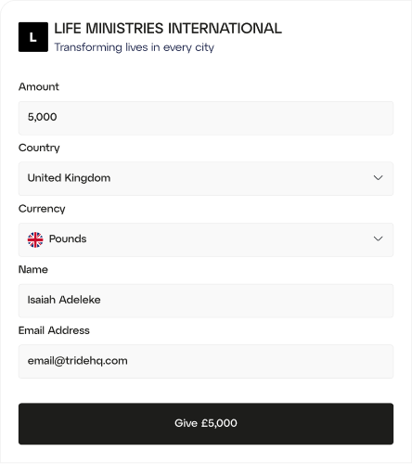Click the Transforming lives in every city tagline
Image resolution: width=412 pixels, height=464 pixels.
(x=135, y=47)
